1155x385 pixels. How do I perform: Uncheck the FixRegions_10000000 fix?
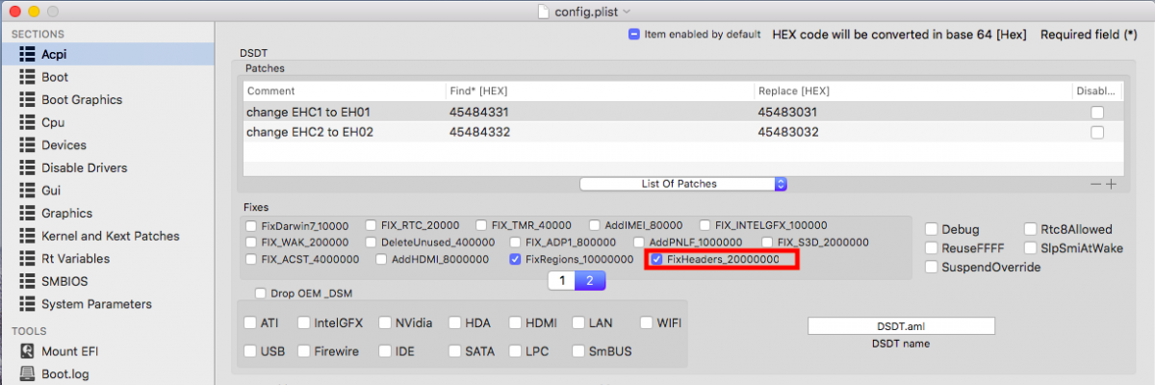(517, 260)
